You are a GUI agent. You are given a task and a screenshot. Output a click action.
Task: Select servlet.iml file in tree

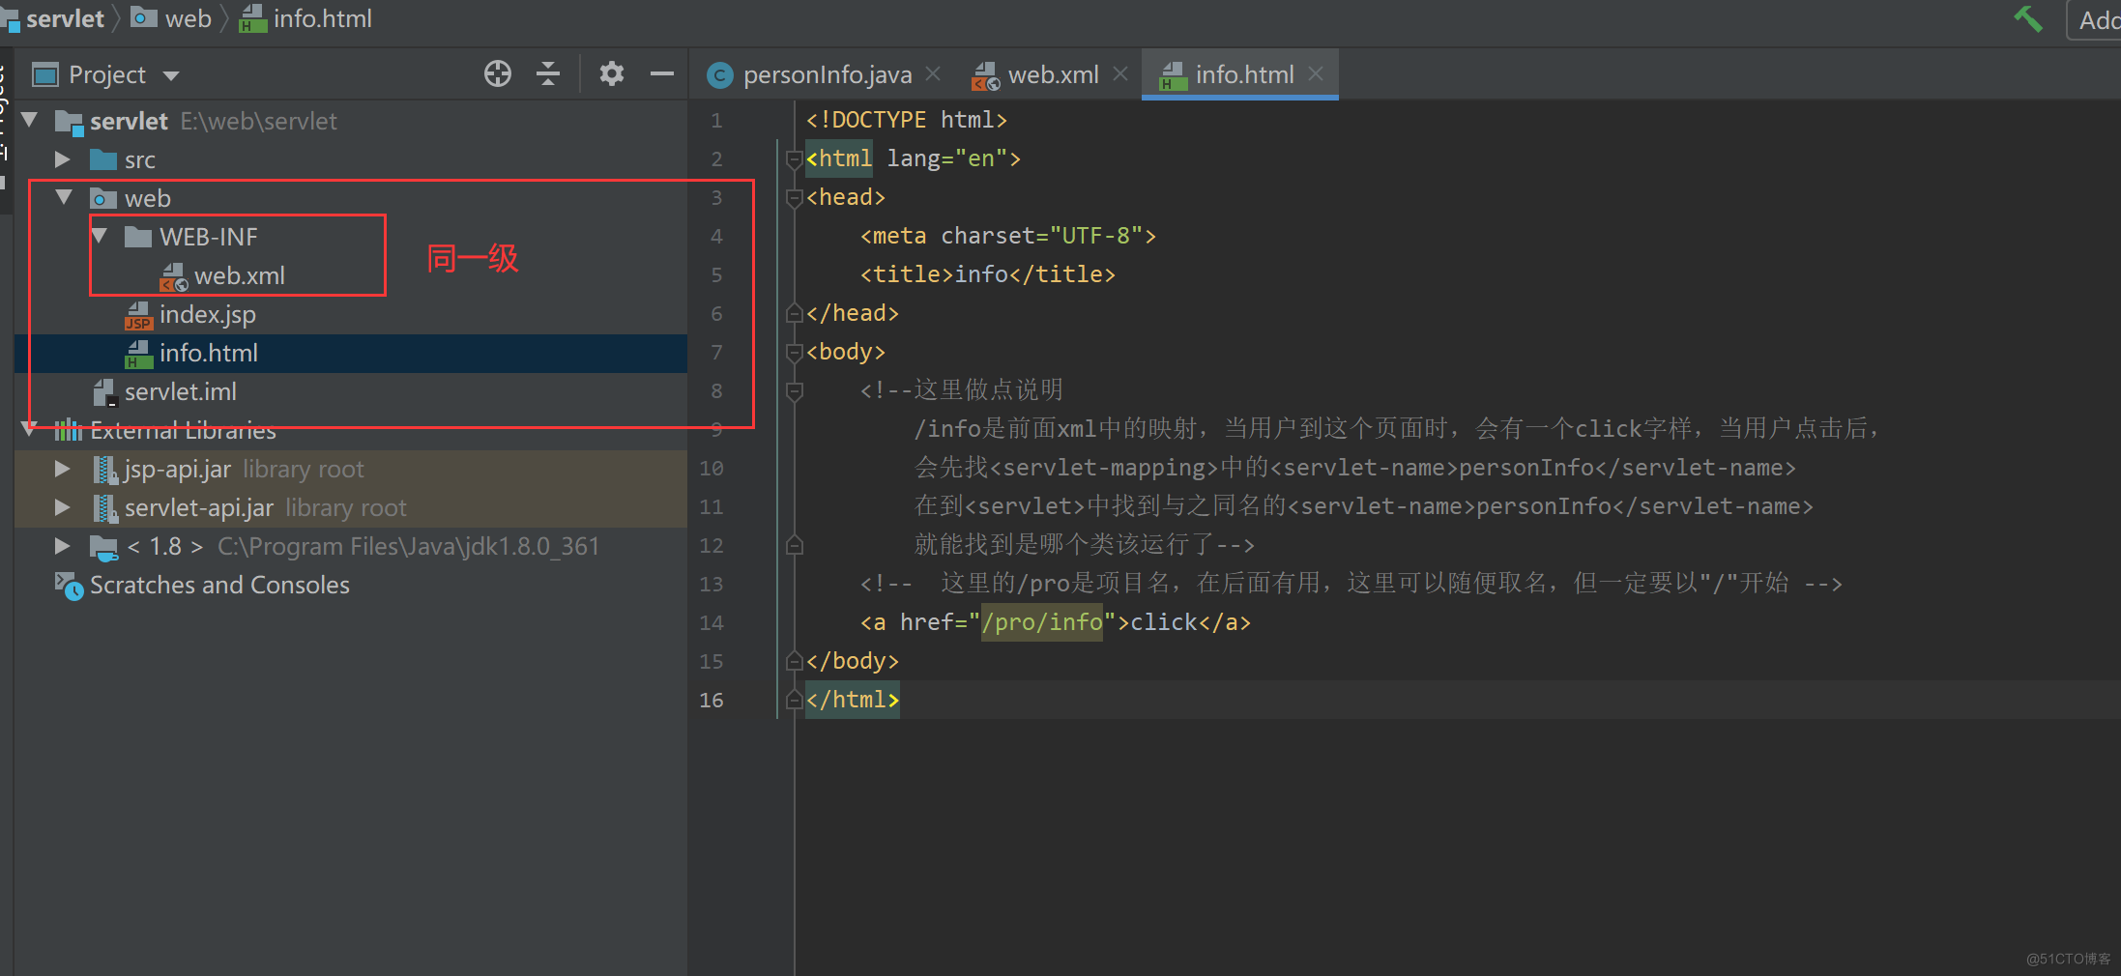click(181, 391)
